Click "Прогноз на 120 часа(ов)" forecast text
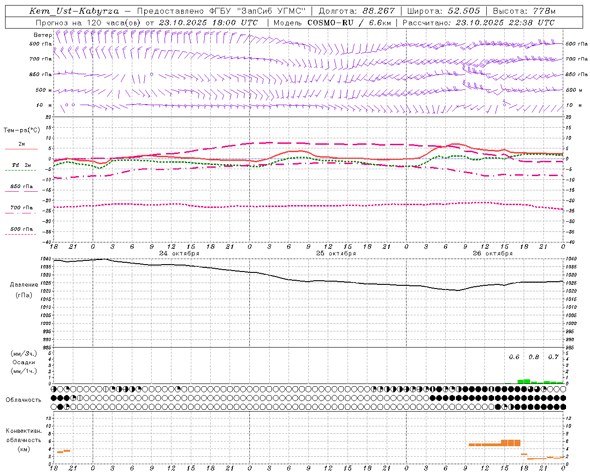 click(x=89, y=23)
